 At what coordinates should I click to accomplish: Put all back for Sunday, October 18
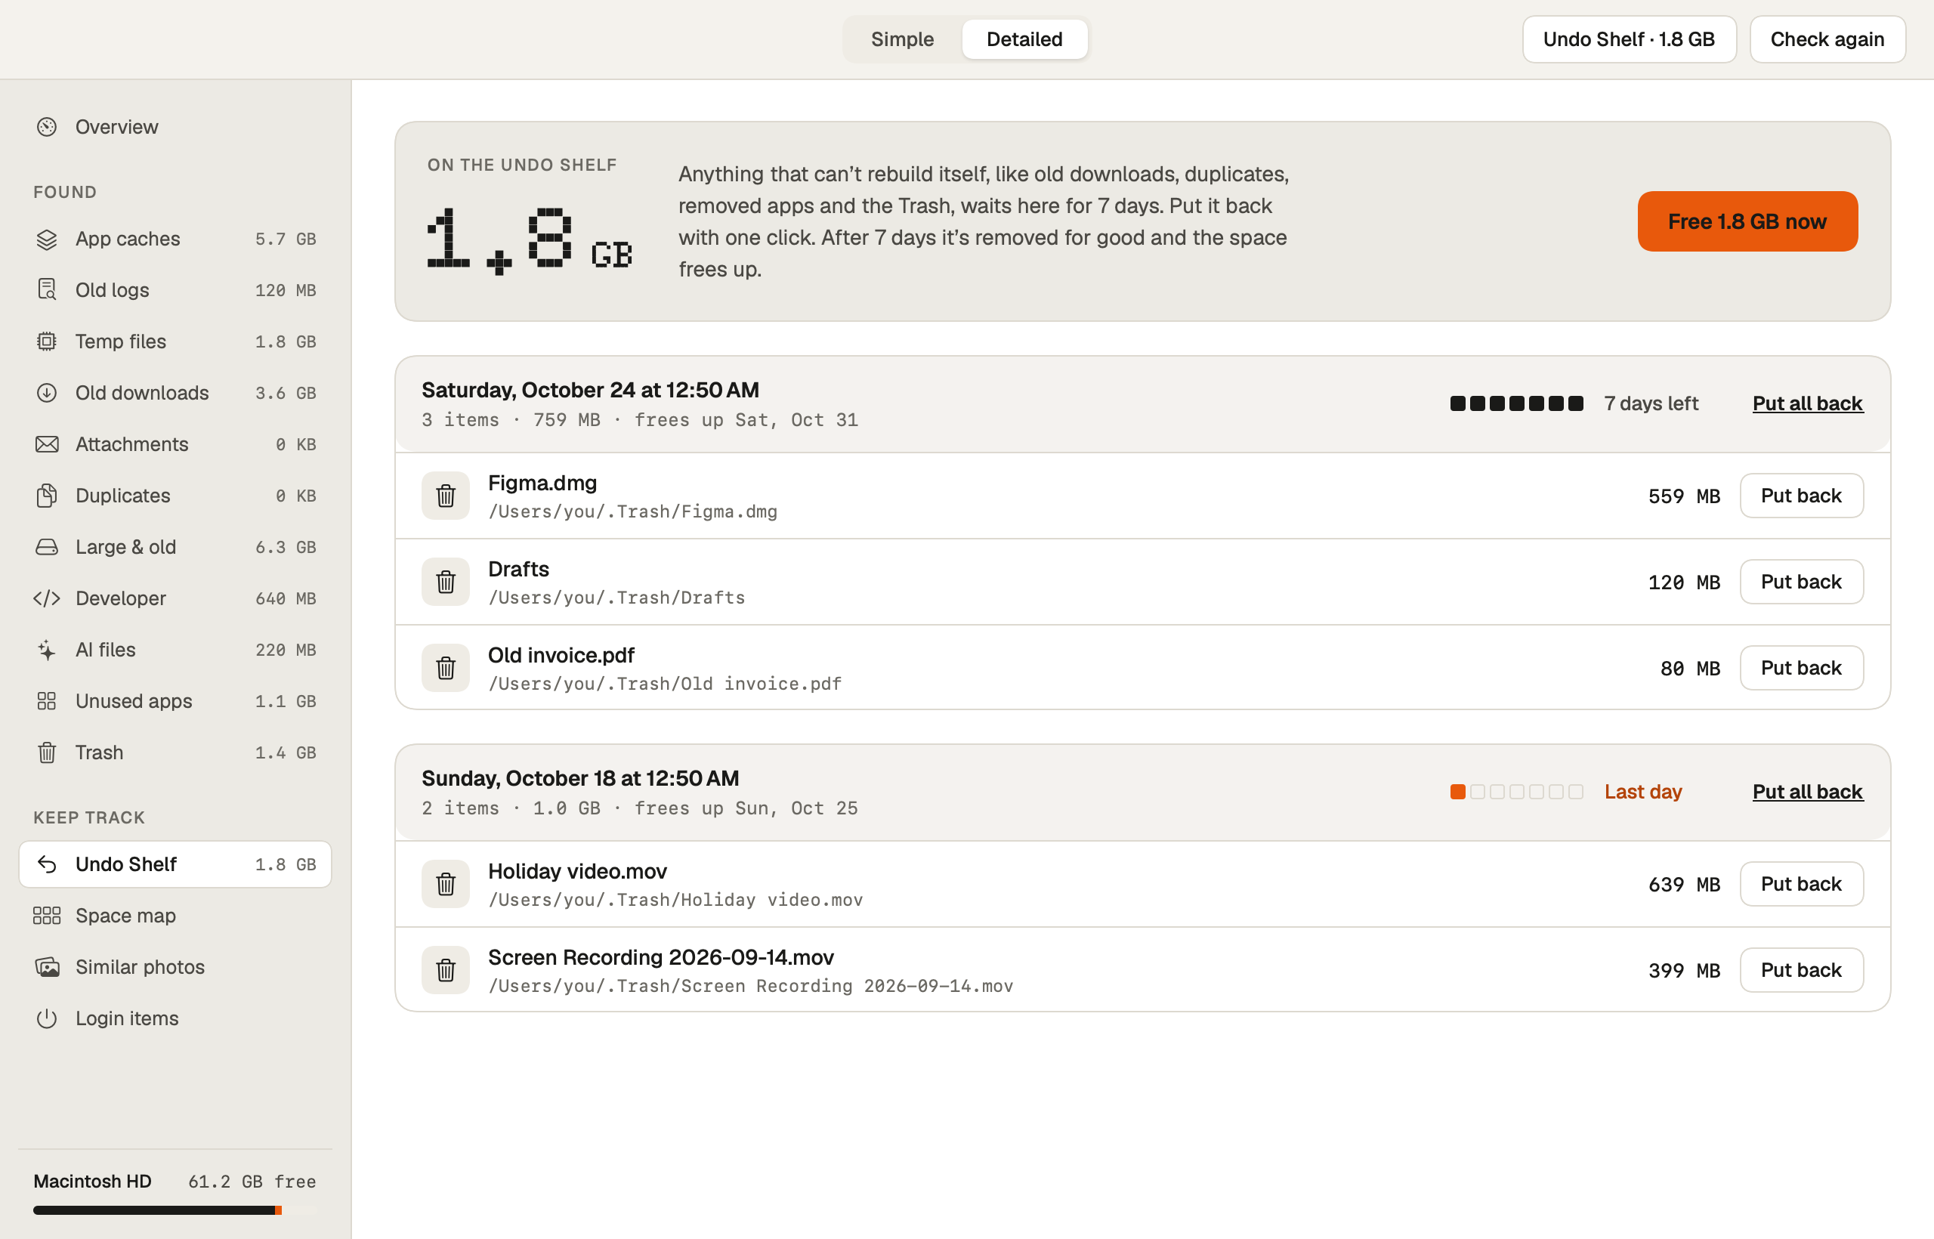click(1808, 792)
